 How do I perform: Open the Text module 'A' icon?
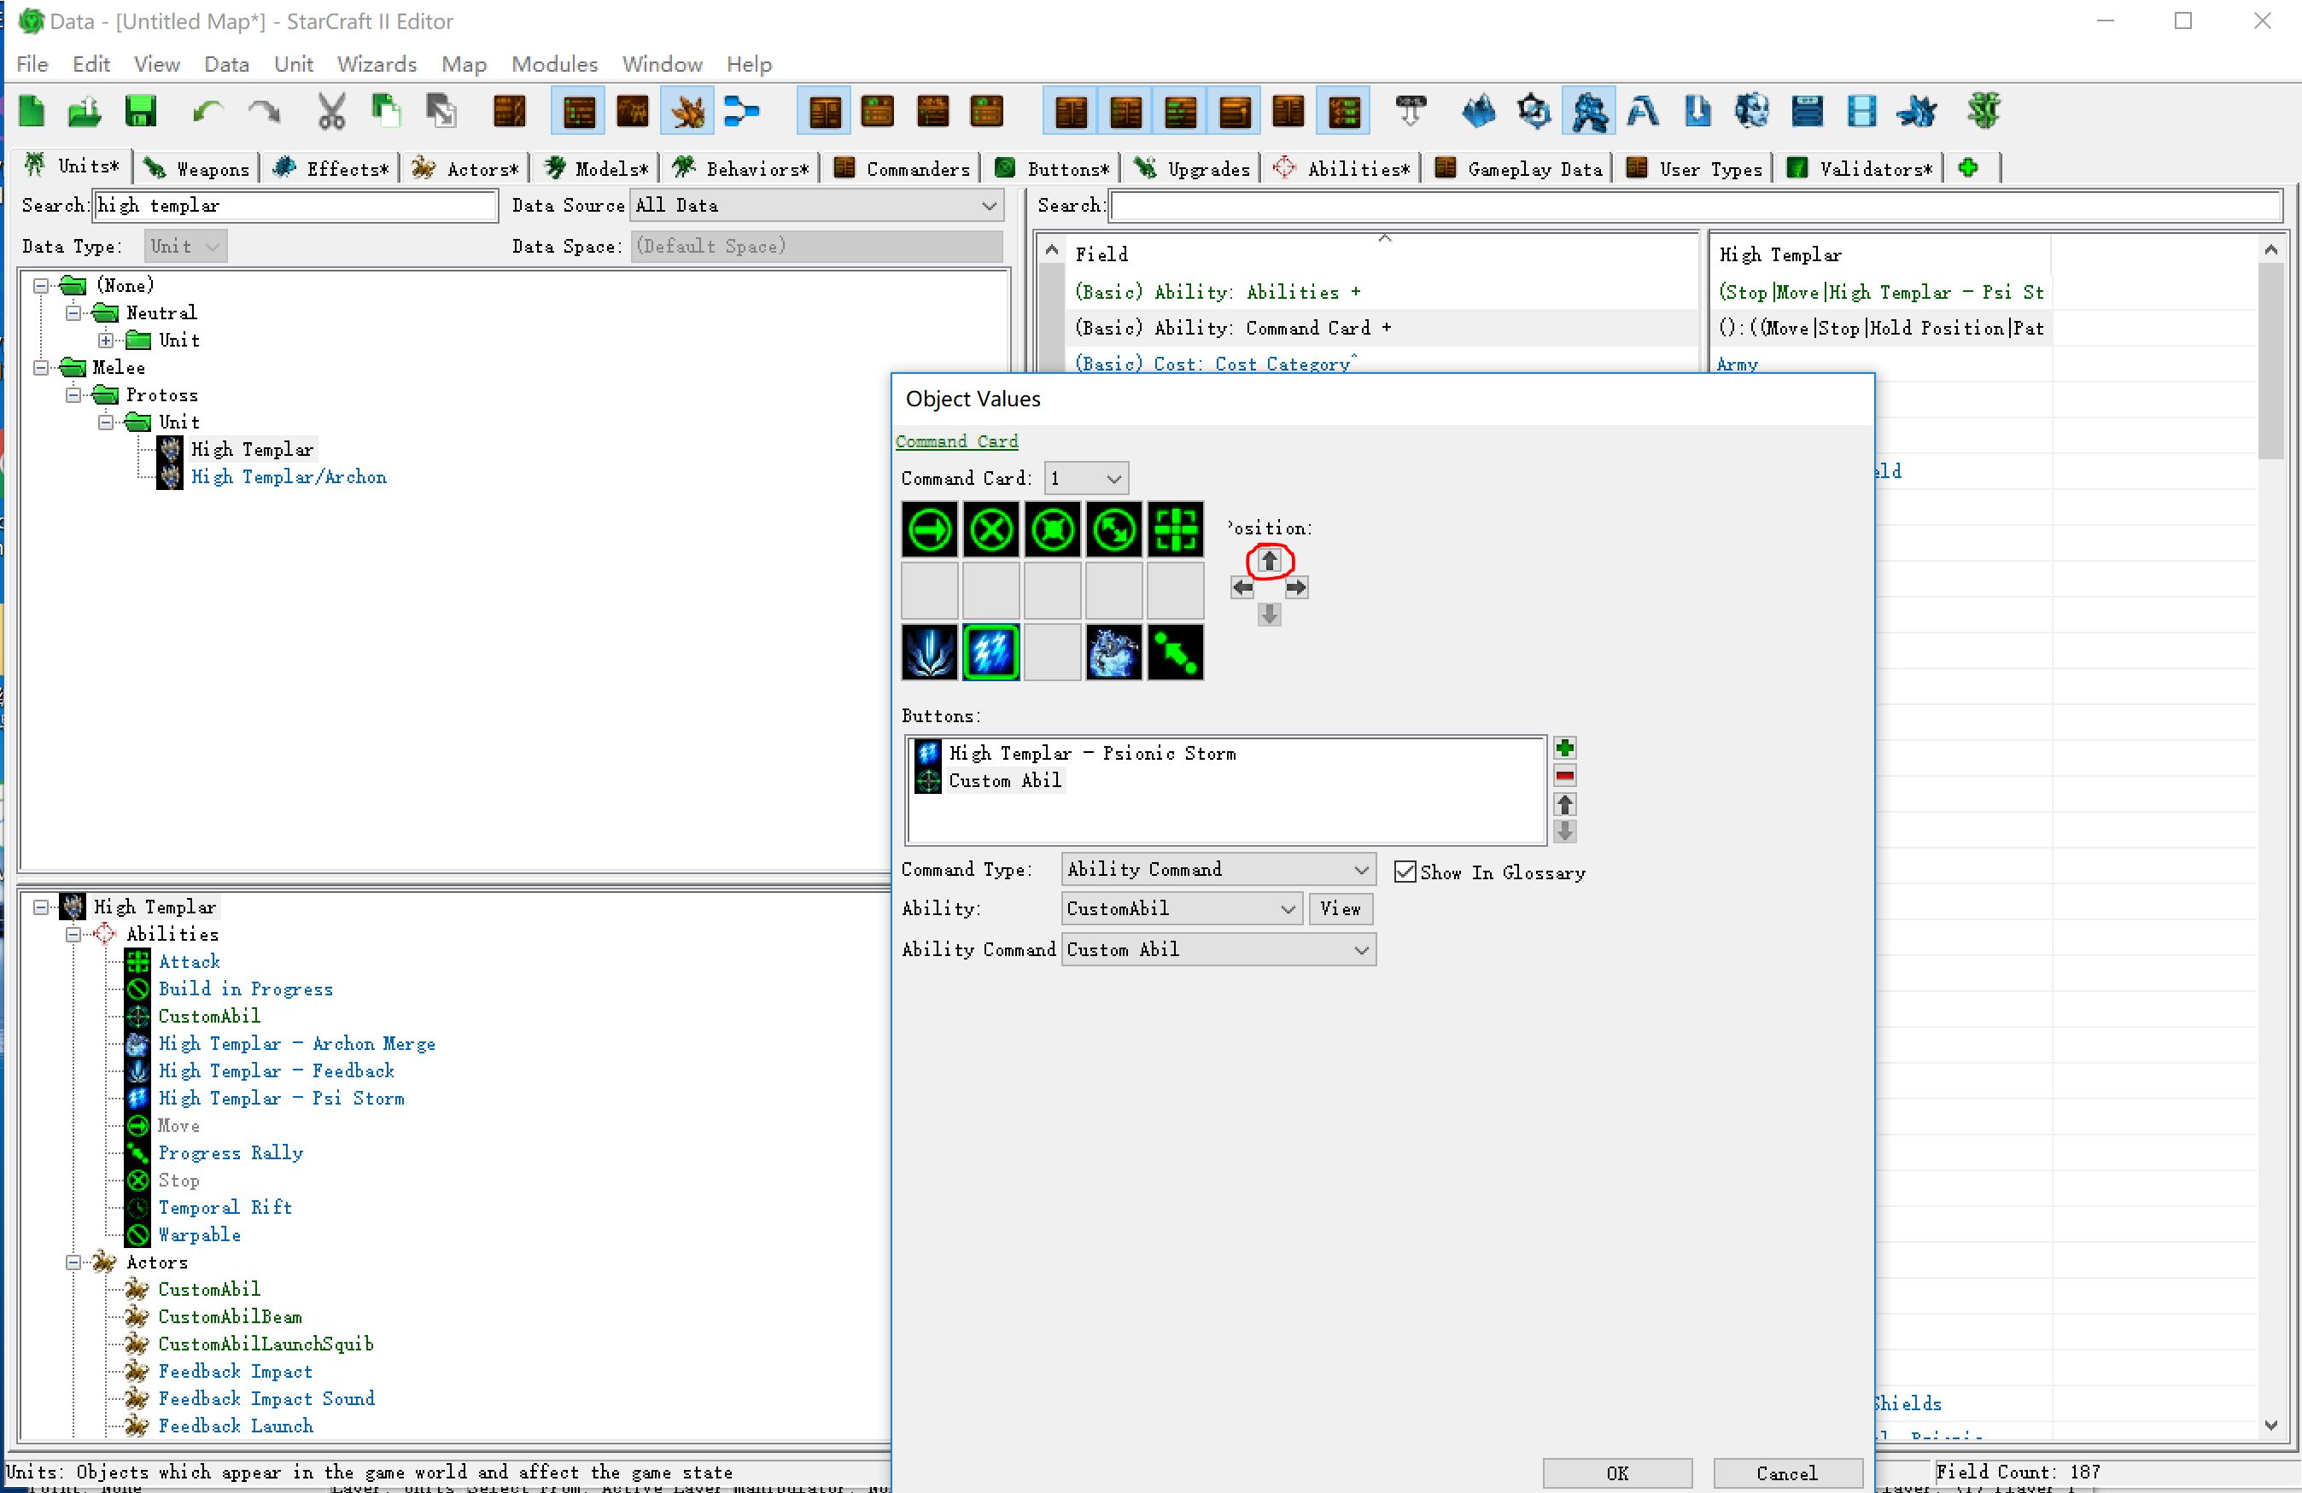1642,111
